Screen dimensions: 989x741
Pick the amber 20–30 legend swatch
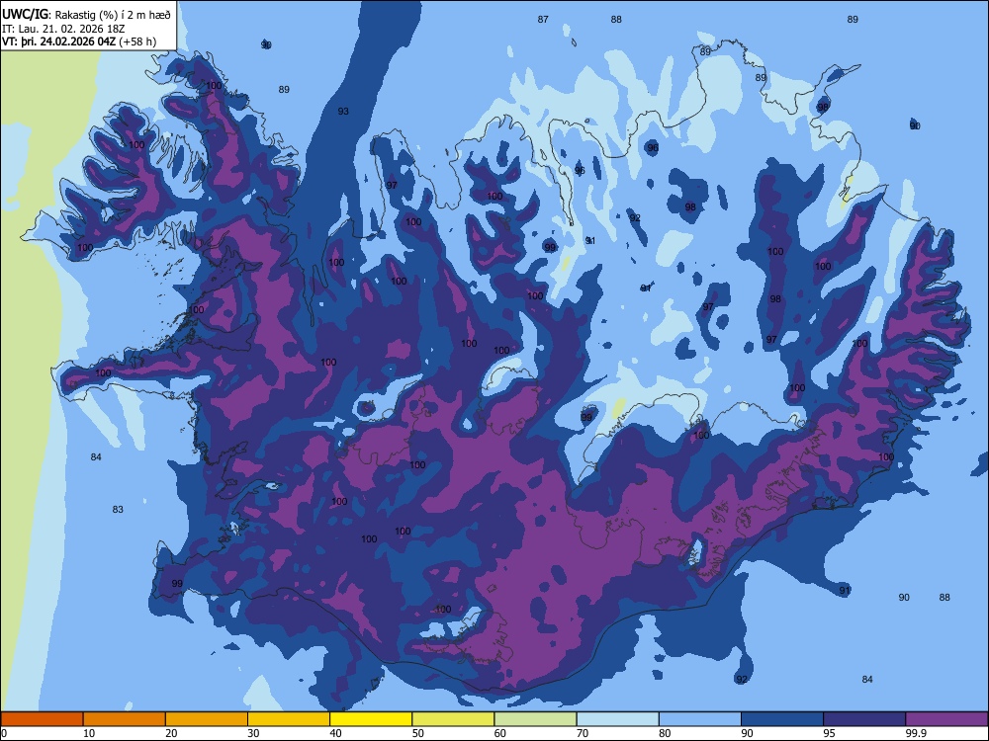[x=207, y=719]
